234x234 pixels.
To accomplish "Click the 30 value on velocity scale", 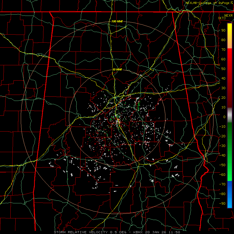I will 223,88.
